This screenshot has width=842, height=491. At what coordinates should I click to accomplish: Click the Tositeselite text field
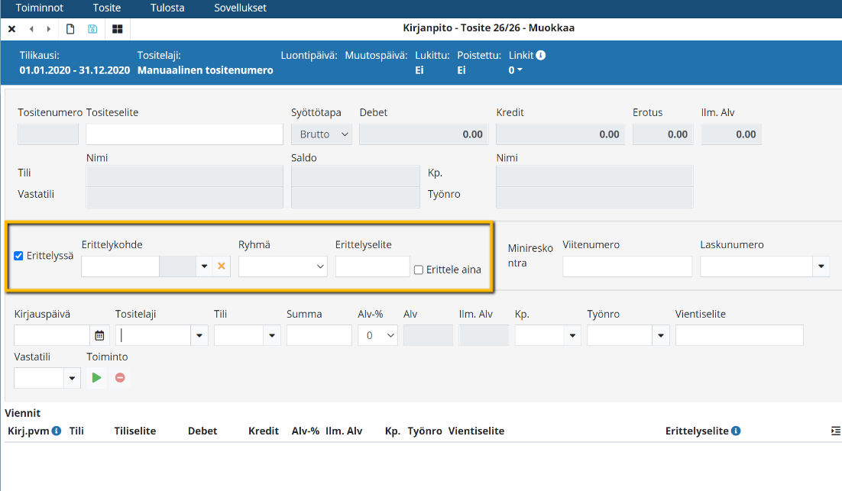click(184, 134)
